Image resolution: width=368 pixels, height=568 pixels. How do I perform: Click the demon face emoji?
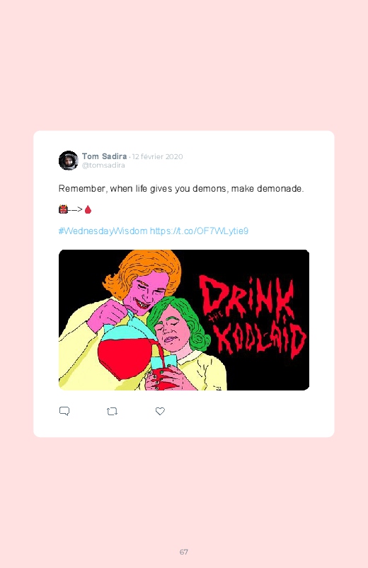63,209
